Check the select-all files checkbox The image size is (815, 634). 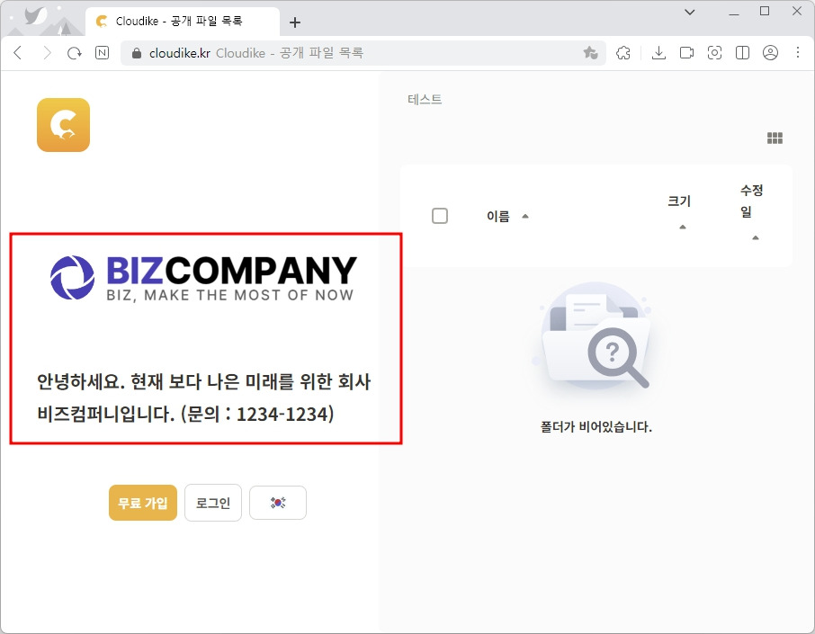[440, 216]
